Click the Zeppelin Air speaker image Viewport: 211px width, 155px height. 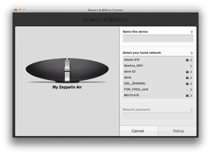coord(67,70)
